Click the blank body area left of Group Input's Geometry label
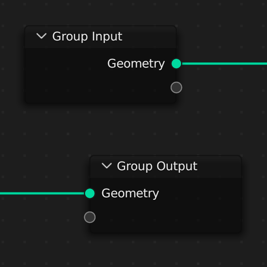Viewport: 267px width, 267px height. [x=63, y=64]
